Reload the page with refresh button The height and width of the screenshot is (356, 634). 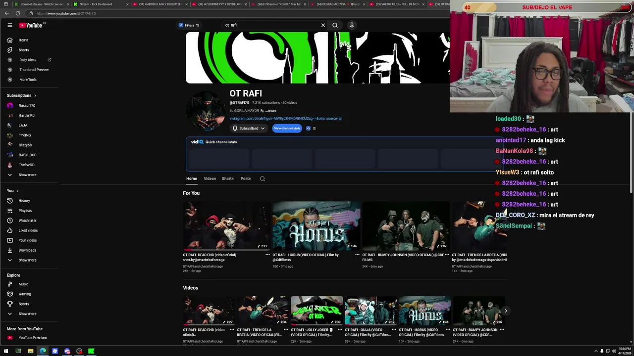pyautogui.click(x=18, y=13)
